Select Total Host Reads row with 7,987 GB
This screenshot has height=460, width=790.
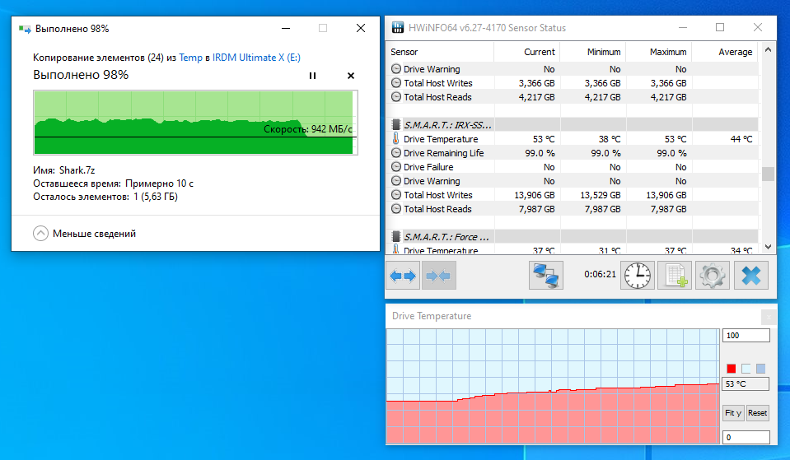[572, 209]
